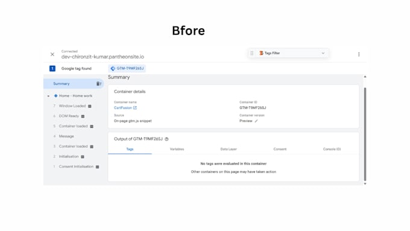This screenshot has height=231, width=410.
Task: Switch to the Variables tab
Action: point(177,149)
